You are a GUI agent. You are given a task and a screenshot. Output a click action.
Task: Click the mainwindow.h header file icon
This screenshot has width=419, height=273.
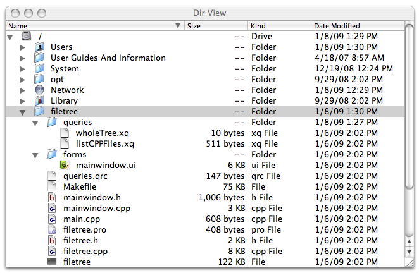[53, 198]
